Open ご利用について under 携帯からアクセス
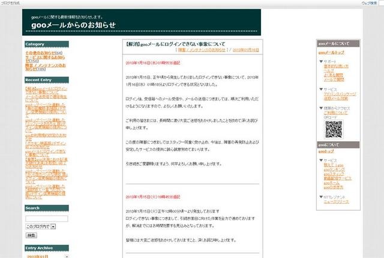Screen dimensions: 384x258 (335, 113)
